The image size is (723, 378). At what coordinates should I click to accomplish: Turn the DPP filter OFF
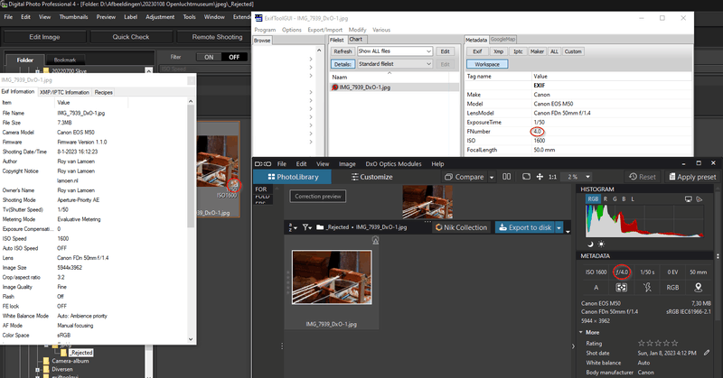234,57
